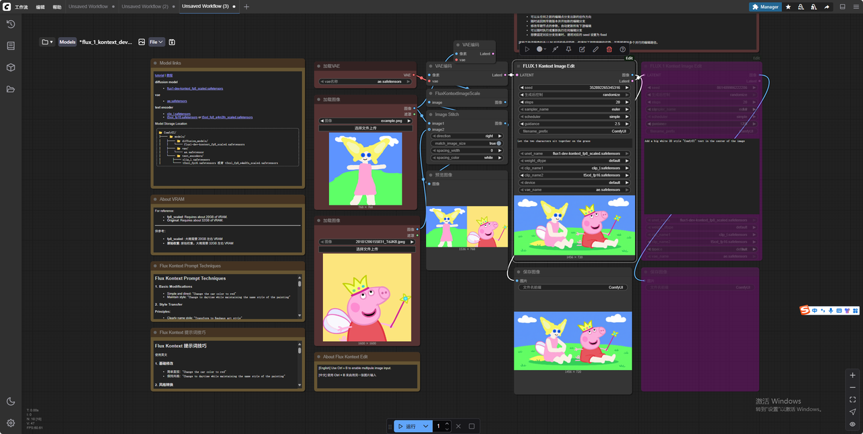Open settings gear in sidebar

point(11,423)
